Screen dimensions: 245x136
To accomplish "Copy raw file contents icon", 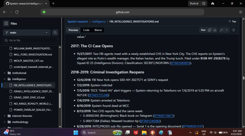I will pos(209,30).
